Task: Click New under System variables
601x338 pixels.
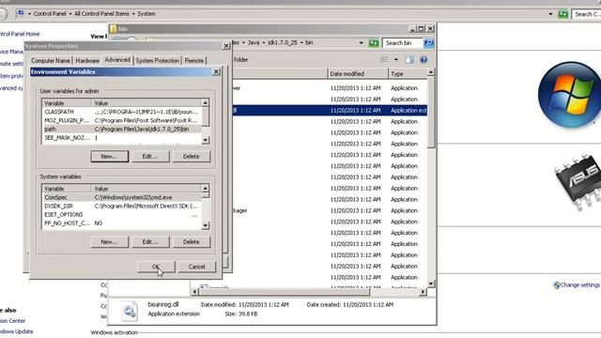Action: coord(109,242)
